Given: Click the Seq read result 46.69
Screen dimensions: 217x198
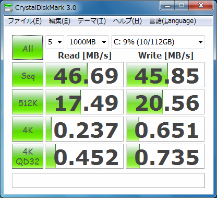Looking at the screenshot, I should click(85, 75).
